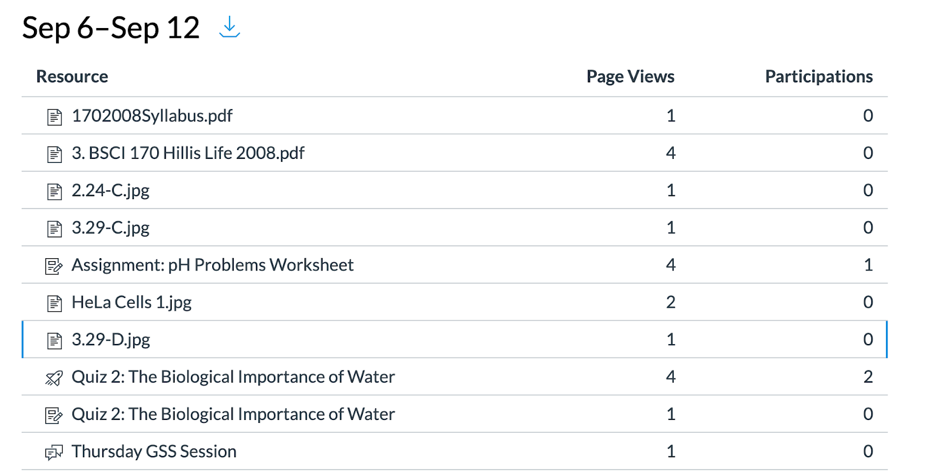Click the file icon next to 3.29-D.jpg
Screen dimensions: 935x476
click(54, 341)
